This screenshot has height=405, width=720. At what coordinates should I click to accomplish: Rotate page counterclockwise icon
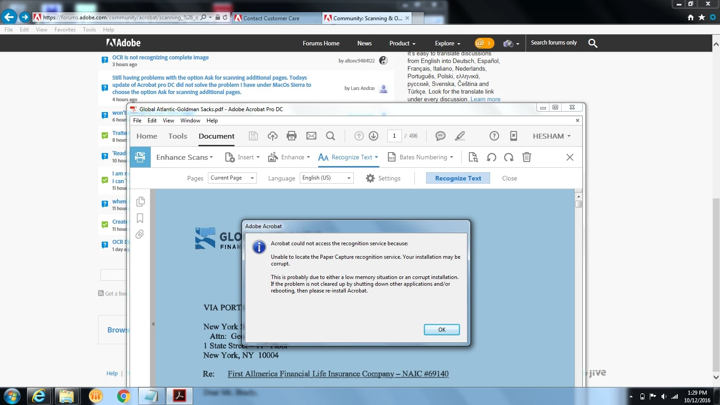[x=491, y=157]
